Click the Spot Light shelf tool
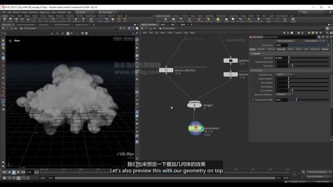This screenshot has width=333, height=187. [173, 20]
